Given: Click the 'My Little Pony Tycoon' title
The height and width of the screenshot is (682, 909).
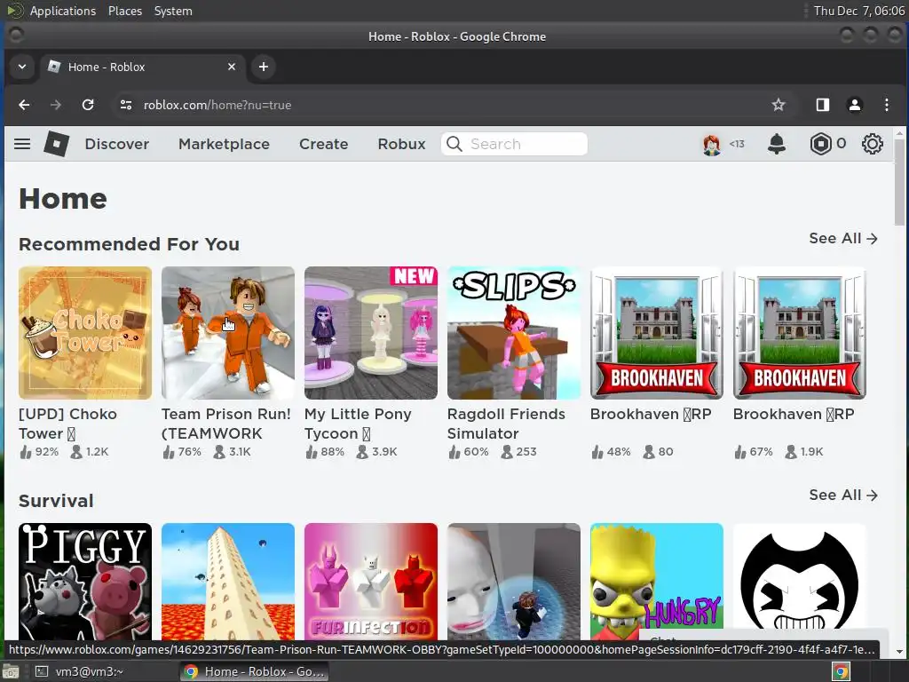Looking at the screenshot, I should click(x=358, y=424).
